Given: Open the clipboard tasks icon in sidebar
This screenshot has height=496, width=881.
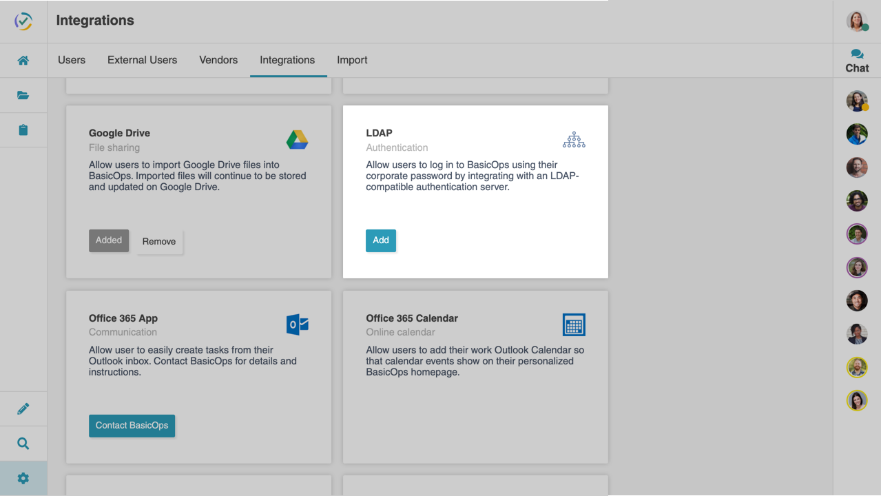Looking at the screenshot, I should [x=23, y=130].
